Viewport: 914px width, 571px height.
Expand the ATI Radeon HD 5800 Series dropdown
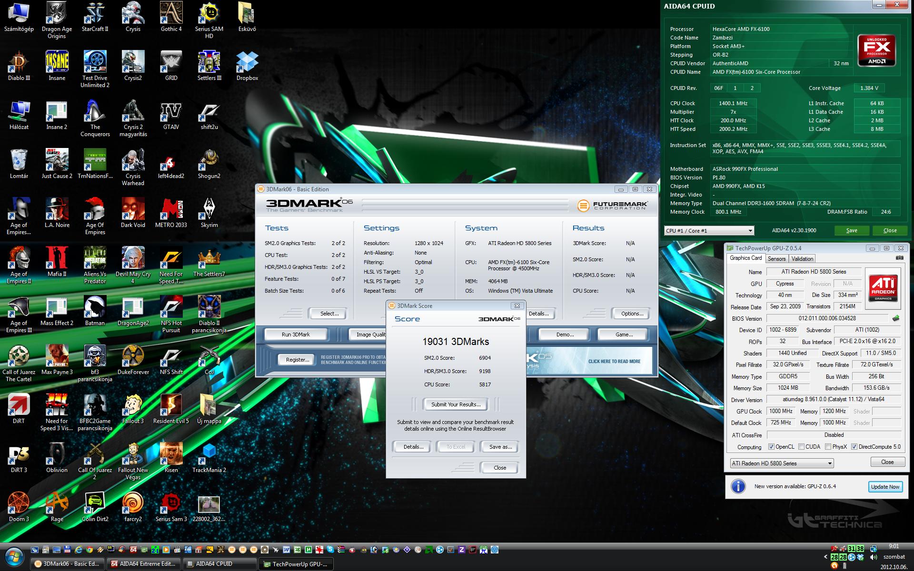[x=782, y=463]
